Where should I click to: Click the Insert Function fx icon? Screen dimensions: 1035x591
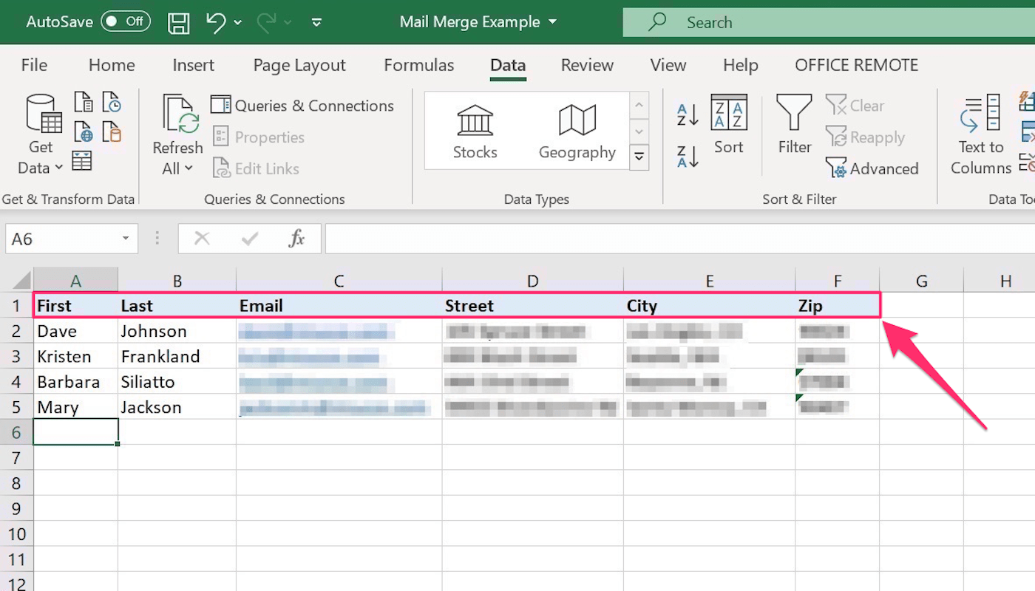pyautogui.click(x=296, y=239)
